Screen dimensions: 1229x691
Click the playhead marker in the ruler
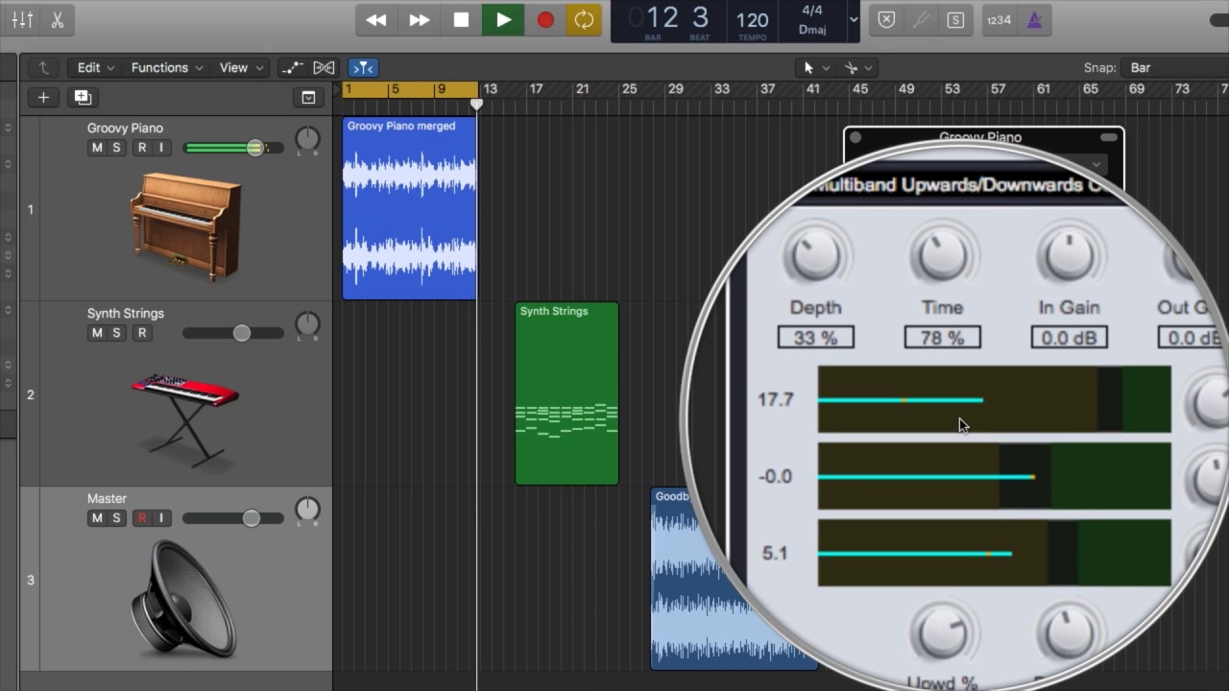tap(476, 104)
